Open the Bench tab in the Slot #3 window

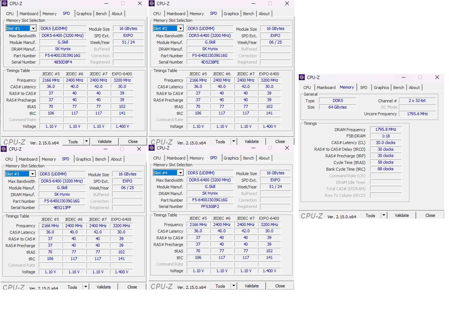[101, 159]
